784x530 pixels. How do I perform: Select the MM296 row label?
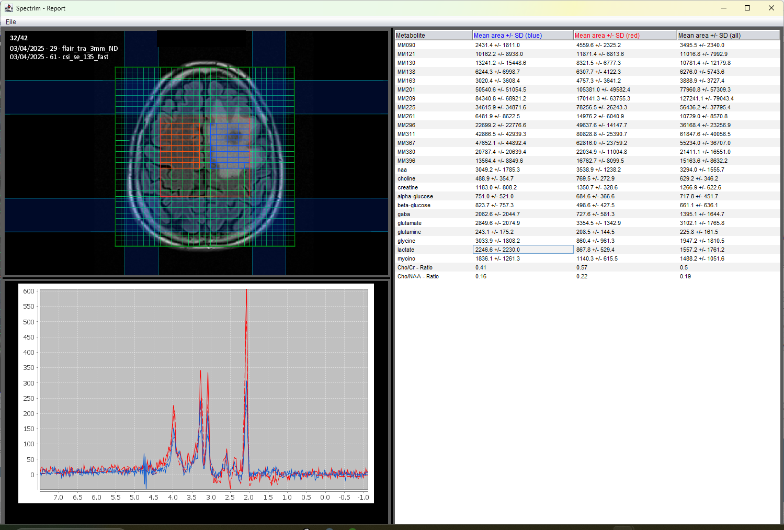point(406,125)
